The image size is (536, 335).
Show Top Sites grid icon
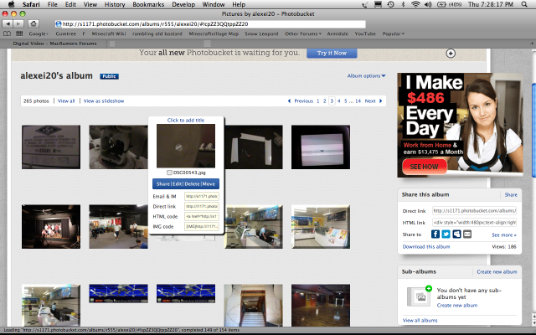coord(19,33)
